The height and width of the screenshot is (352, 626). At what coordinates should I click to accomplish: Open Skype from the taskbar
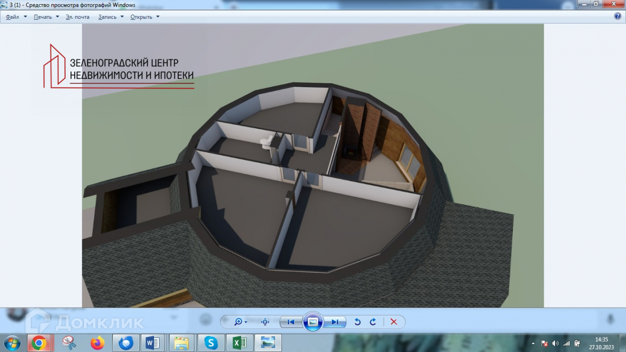click(211, 343)
